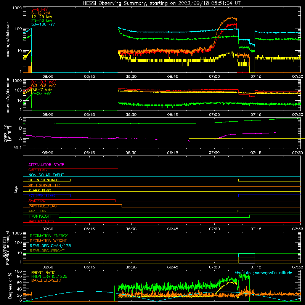The width and height of the screenshot is (305, 305).
Task: Select the GAP_FLAG label
Action: (37, 170)
